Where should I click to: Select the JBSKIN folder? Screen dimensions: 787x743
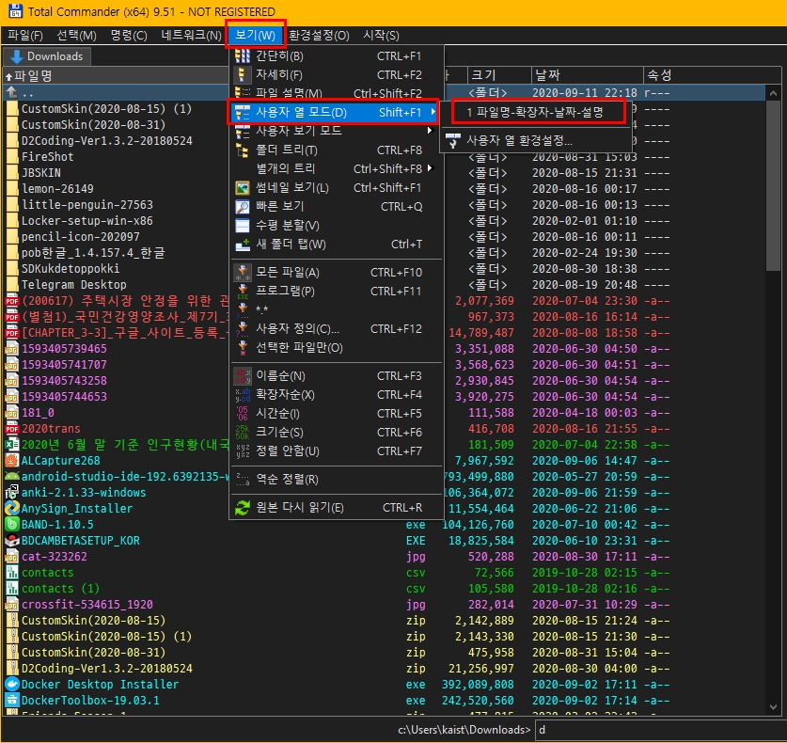coord(41,173)
